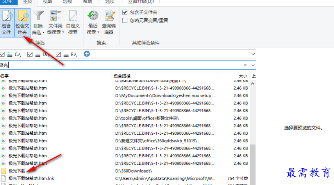Click the path D:\MyDocuments\Downloads\yeshen nox setup
Viewport: 334px width, 185px height.
tap(165, 95)
